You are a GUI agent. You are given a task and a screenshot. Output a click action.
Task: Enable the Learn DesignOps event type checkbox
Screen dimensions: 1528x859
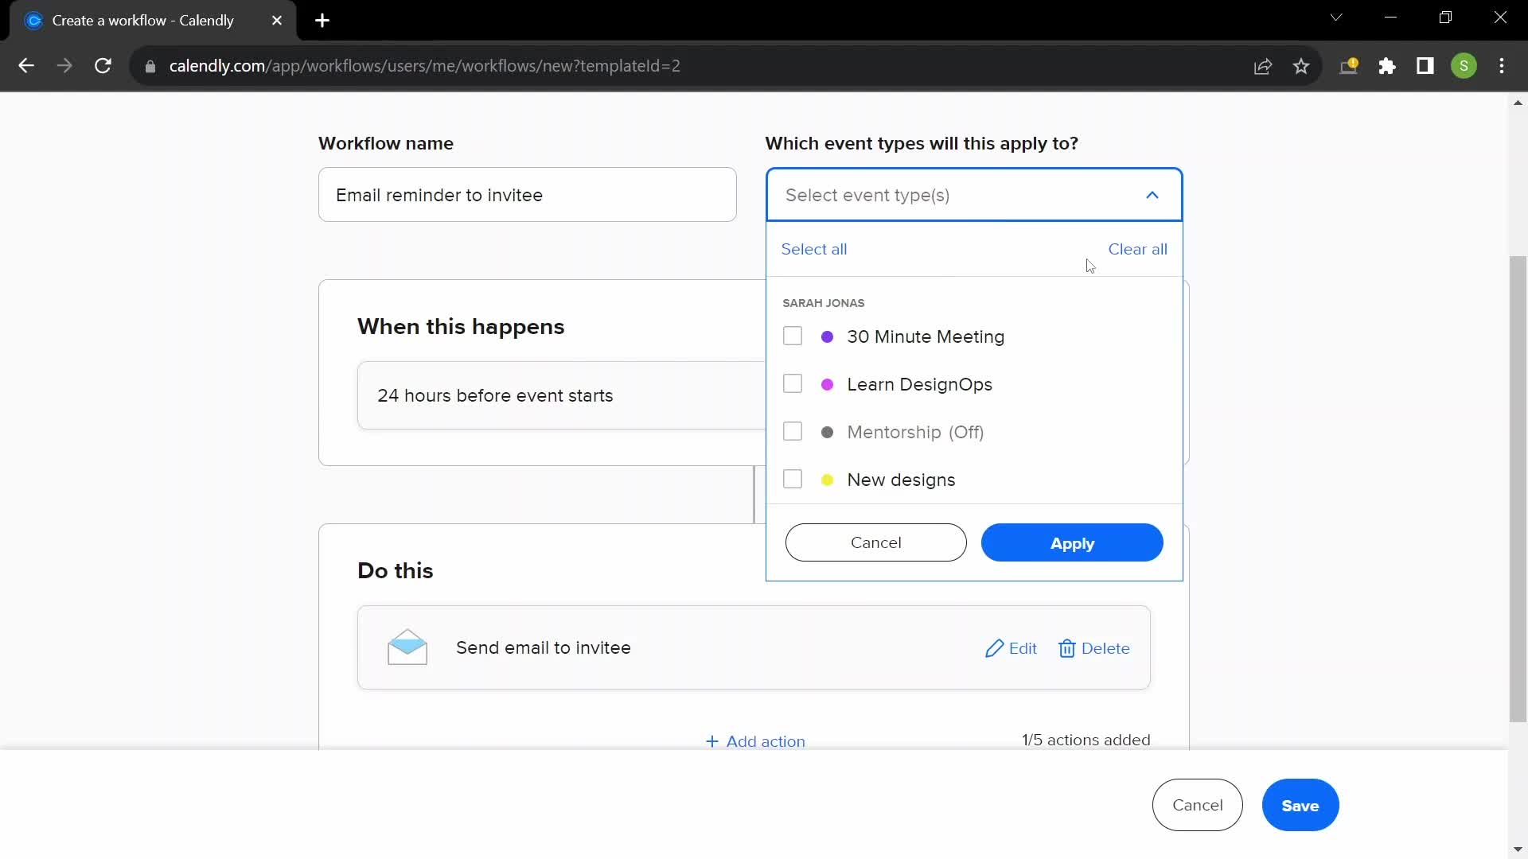pos(793,384)
